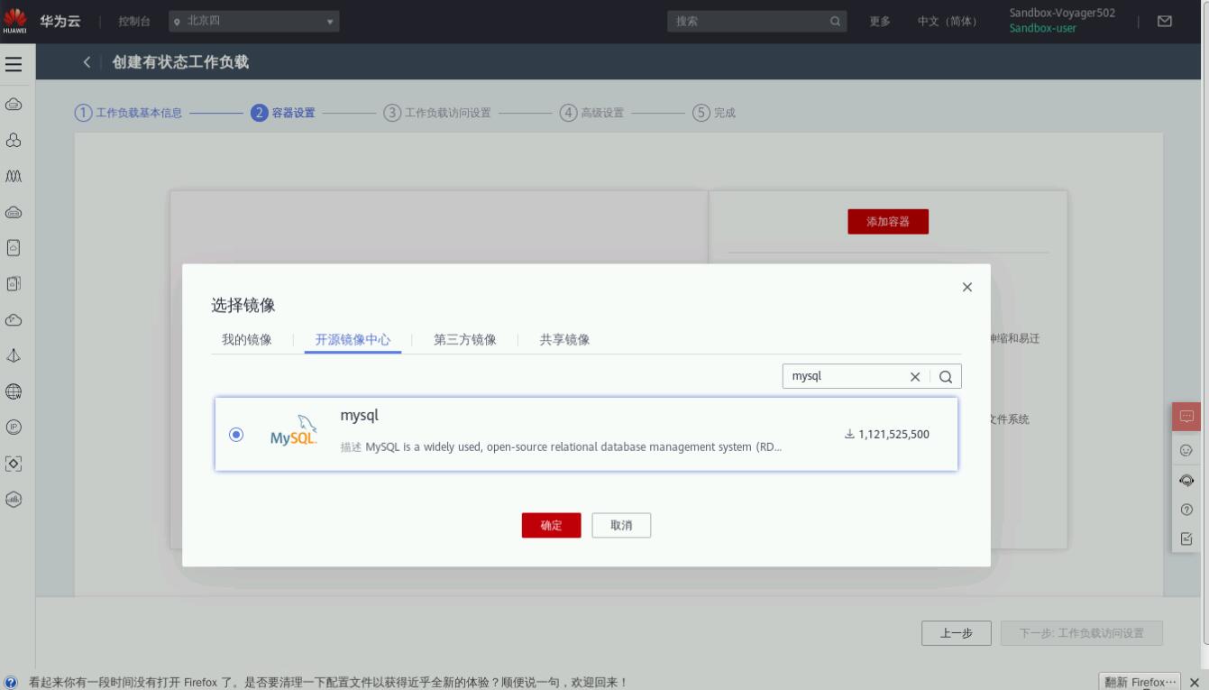1209x690 pixels.
Task: Switch to 我的镜像 tab
Action: point(247,340)
